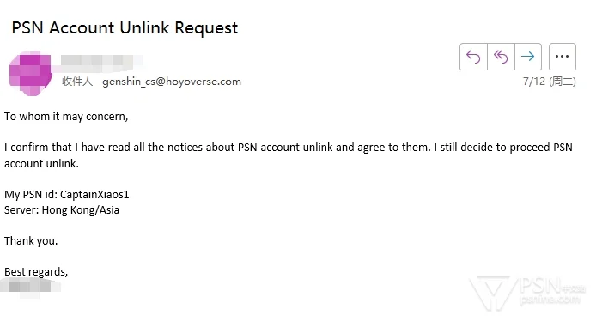
Task: Click the 收件人 recipient label
Action: pos(77,82)
